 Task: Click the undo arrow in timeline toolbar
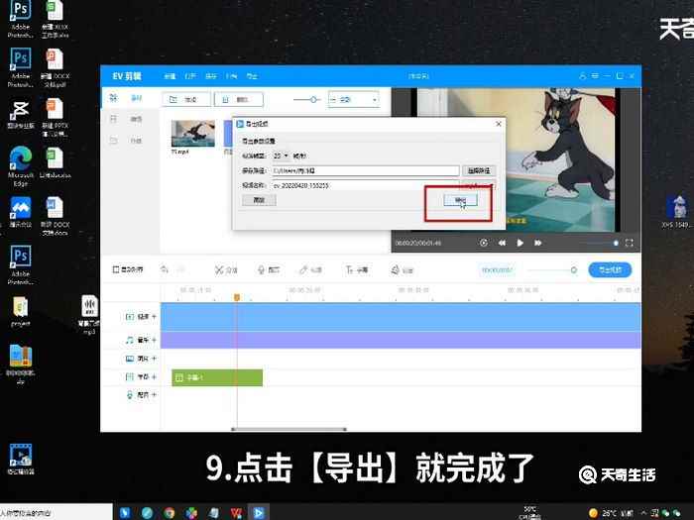click(x=165, y=269)
